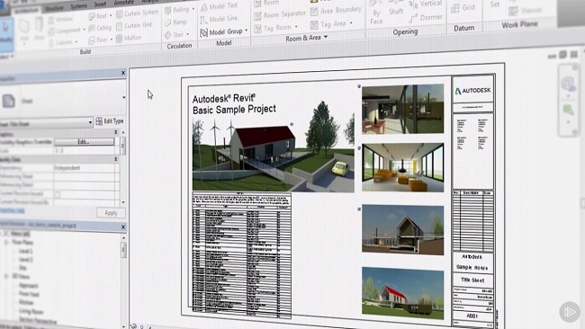The height and width of the screenshot is (329, 585).
Task: Collapse the 3D Views tree node
Action: (x=6, y=277)
